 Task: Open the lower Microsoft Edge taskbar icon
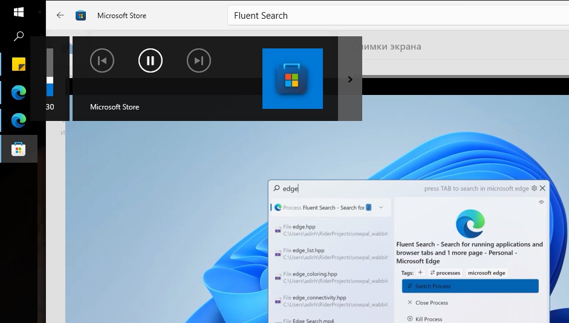click(x=19, y=120)
